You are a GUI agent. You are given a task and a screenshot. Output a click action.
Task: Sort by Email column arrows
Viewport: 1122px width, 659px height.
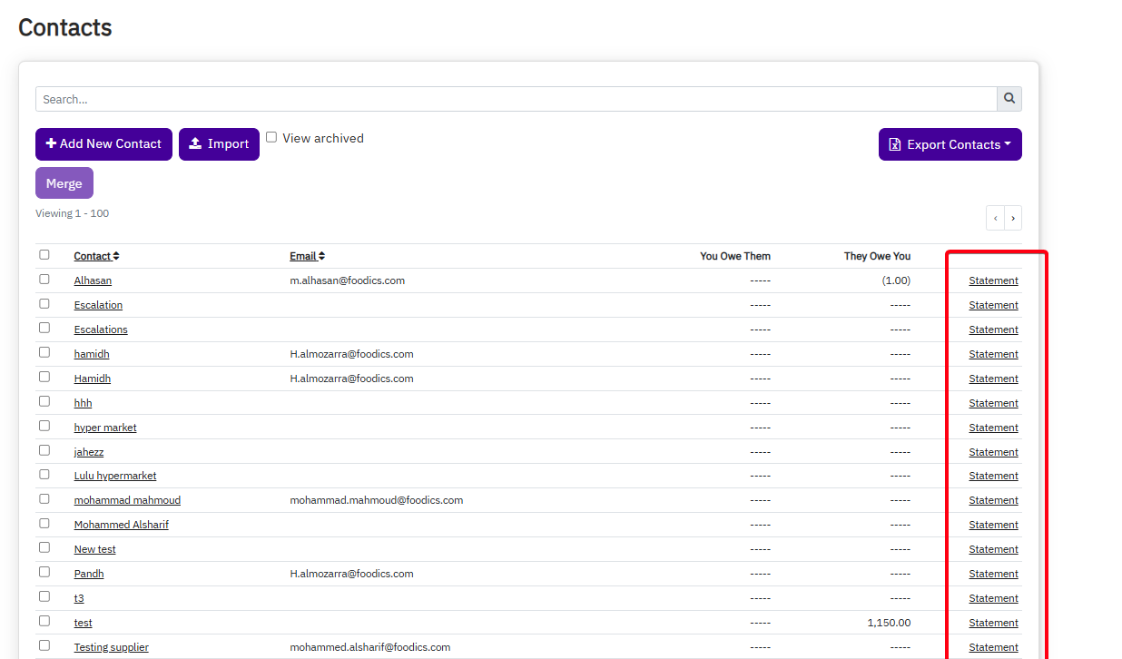tap(321, 256)
